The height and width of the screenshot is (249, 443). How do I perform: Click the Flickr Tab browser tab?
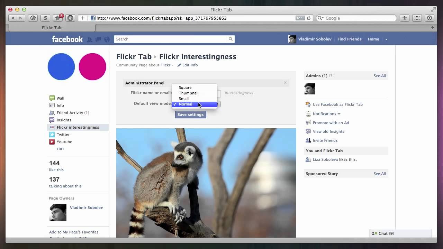(x=52, y=28)
